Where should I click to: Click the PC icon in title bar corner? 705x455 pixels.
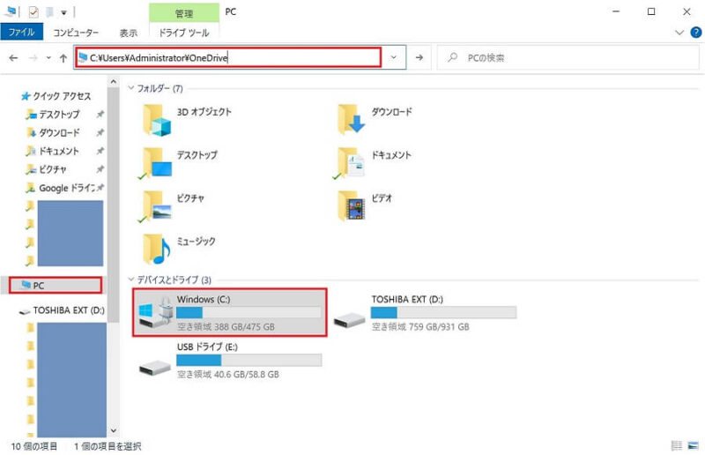[11, 11]
